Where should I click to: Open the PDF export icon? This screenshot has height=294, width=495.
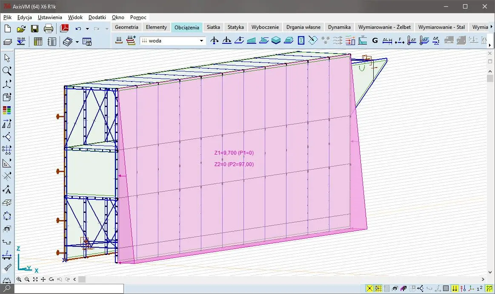pos(64,29)
